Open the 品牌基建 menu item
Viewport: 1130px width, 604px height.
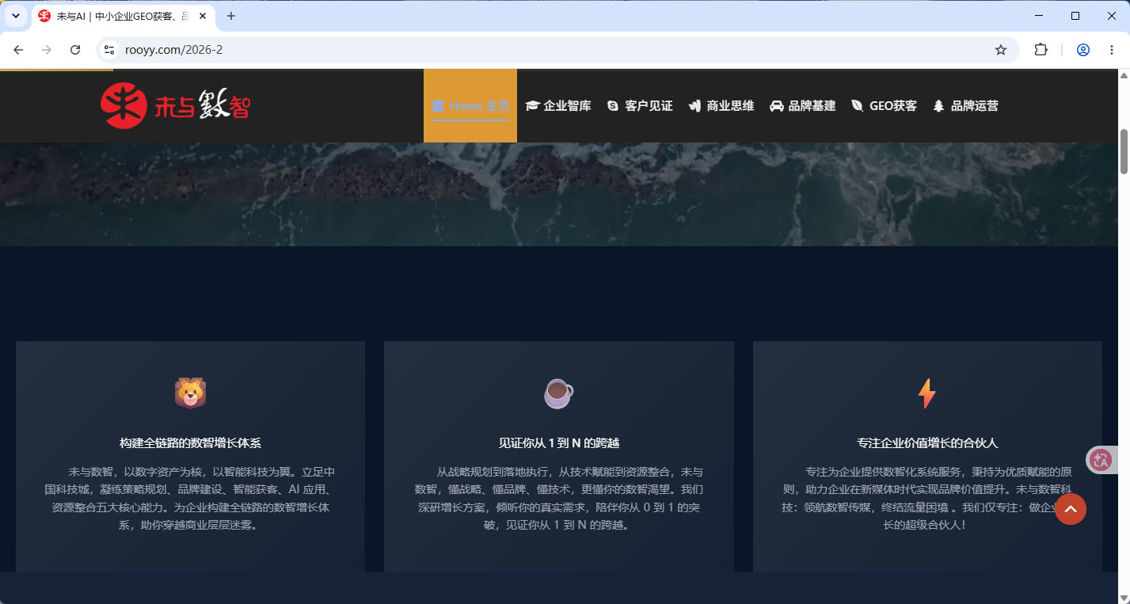(x=803, y=106)
